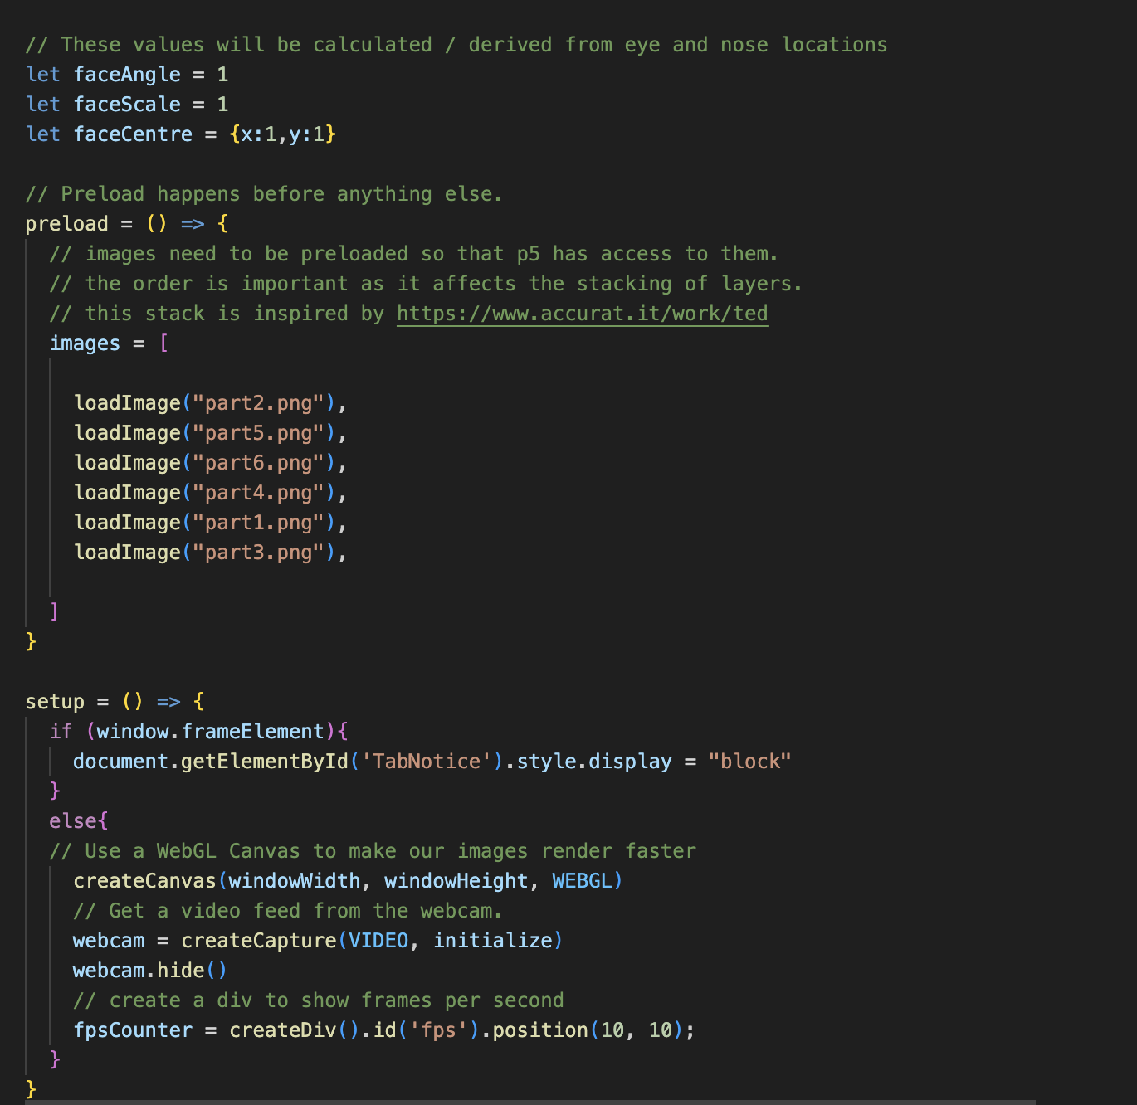Click the hide method on webcam
The image size is (1137, 1105).
(181, 971)
